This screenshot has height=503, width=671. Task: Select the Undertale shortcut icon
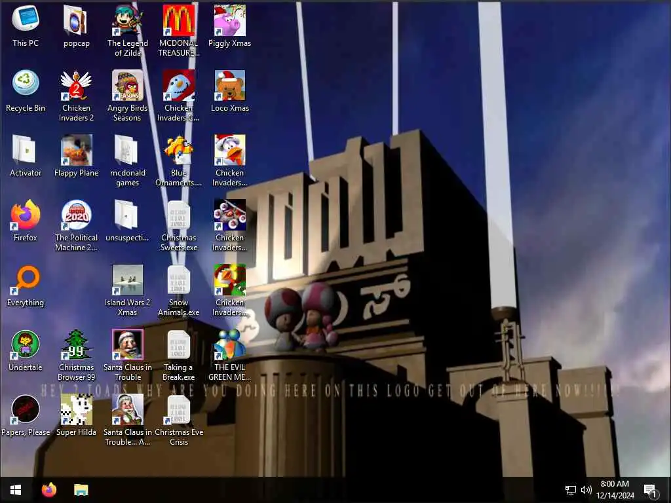click(26, 345)
